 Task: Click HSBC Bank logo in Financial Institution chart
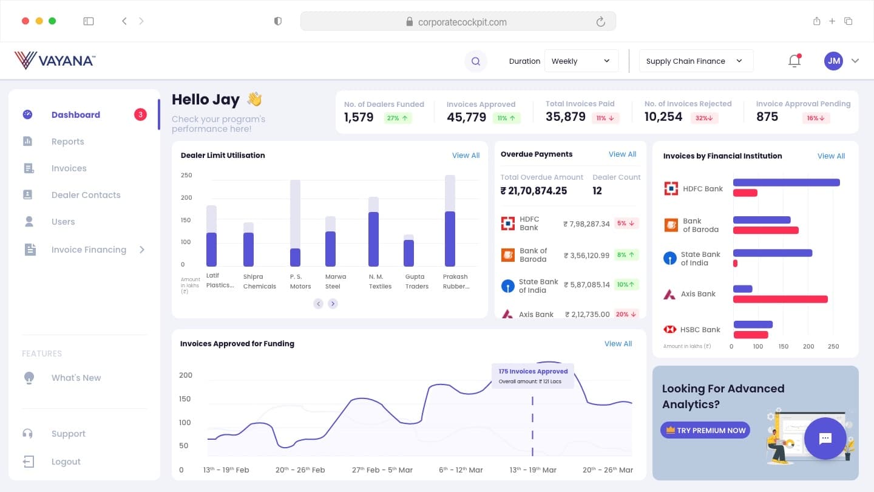coord(670,329)
